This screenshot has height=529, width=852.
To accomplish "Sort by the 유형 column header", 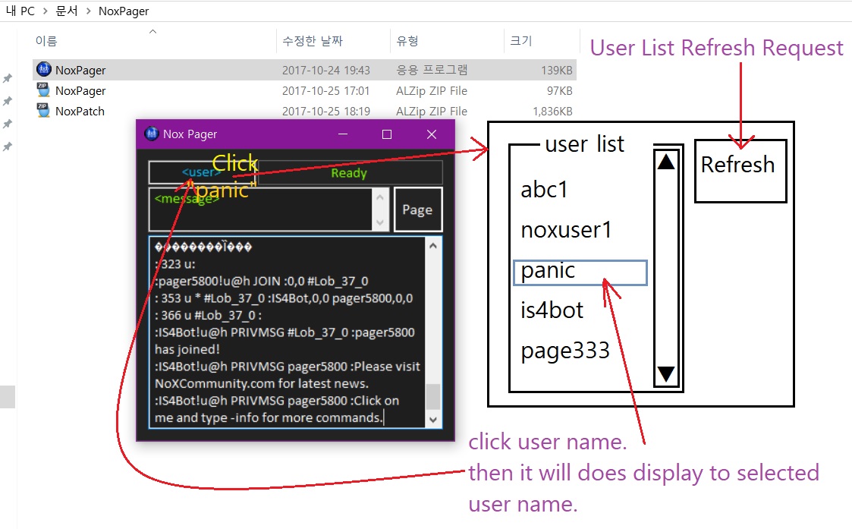I will 407,41.
